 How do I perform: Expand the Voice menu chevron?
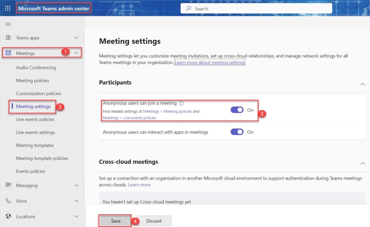point(77,201)
